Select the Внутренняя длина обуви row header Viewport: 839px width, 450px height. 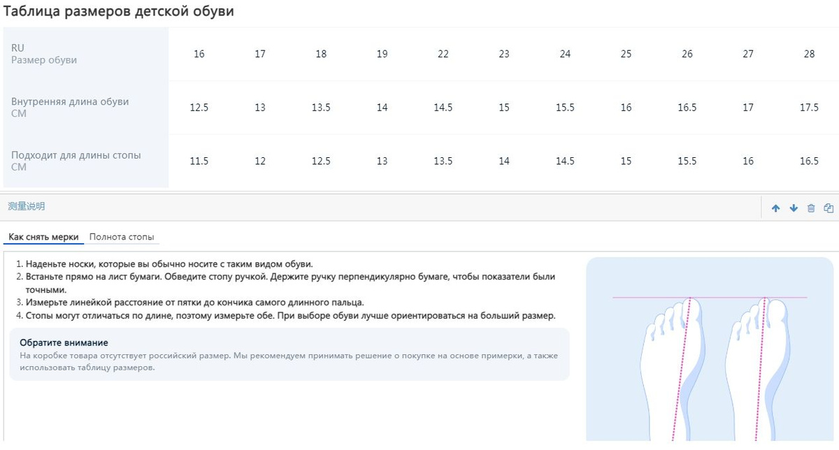[86, 107]
